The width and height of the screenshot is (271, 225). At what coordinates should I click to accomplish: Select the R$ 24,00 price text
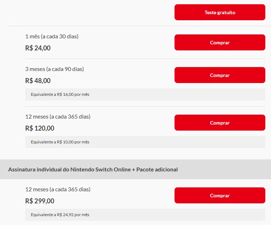38,48
